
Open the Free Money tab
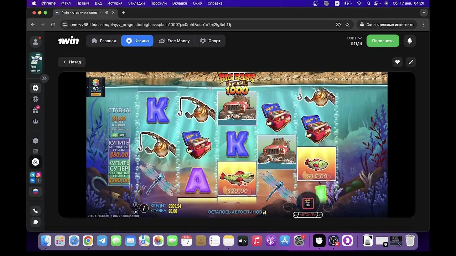pos(174,41)
